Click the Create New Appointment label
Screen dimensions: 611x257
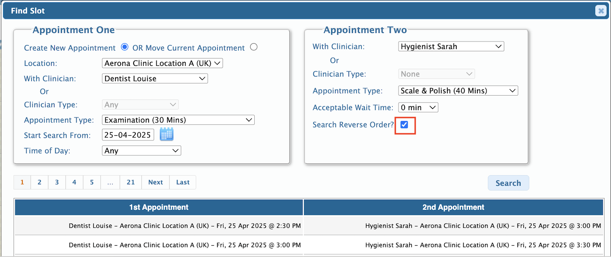(x=70, y=48)
